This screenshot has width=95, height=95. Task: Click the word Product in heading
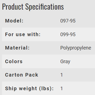coord(13,7)
